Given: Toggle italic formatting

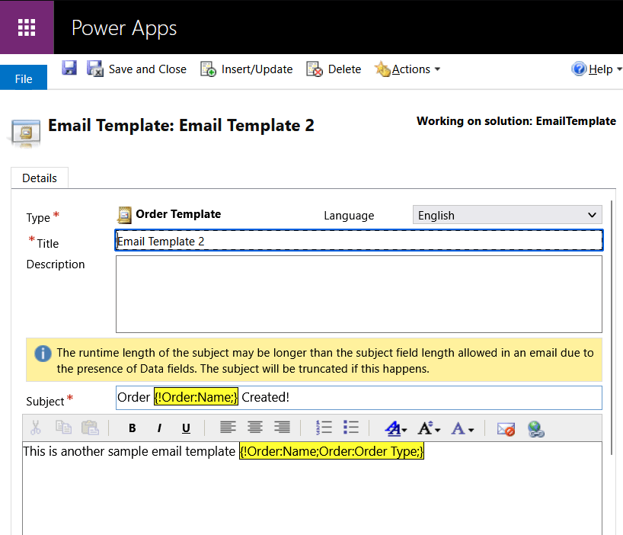Looking at the screenshot, I should pyautogui.click(x=159, y=428).
